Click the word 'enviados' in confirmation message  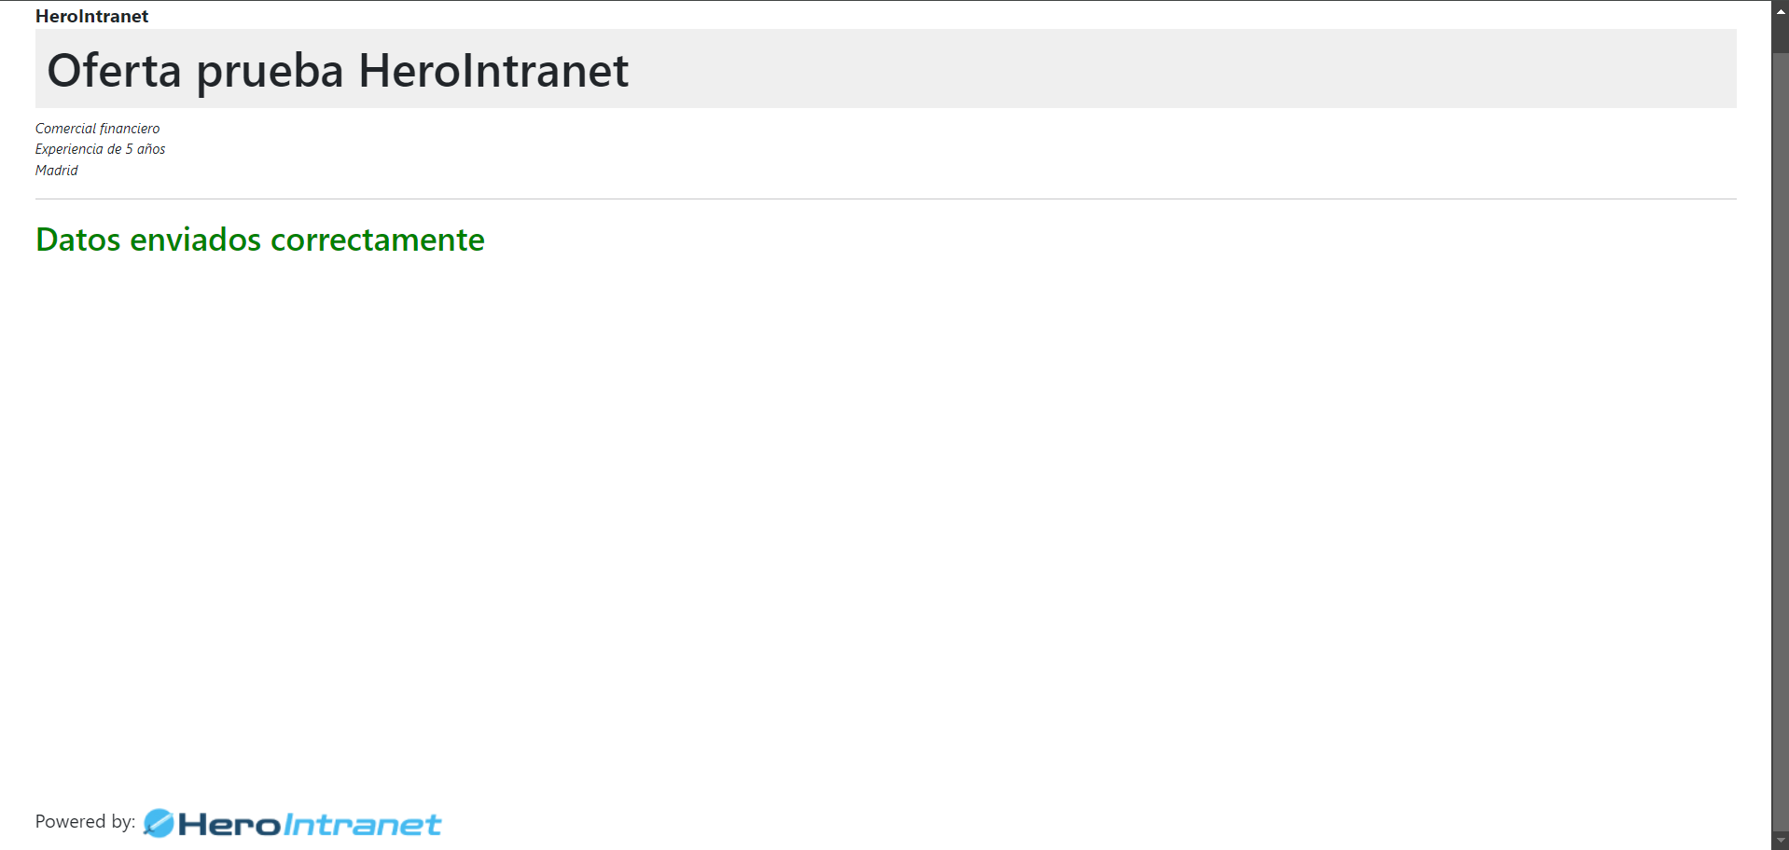[196, 240]
